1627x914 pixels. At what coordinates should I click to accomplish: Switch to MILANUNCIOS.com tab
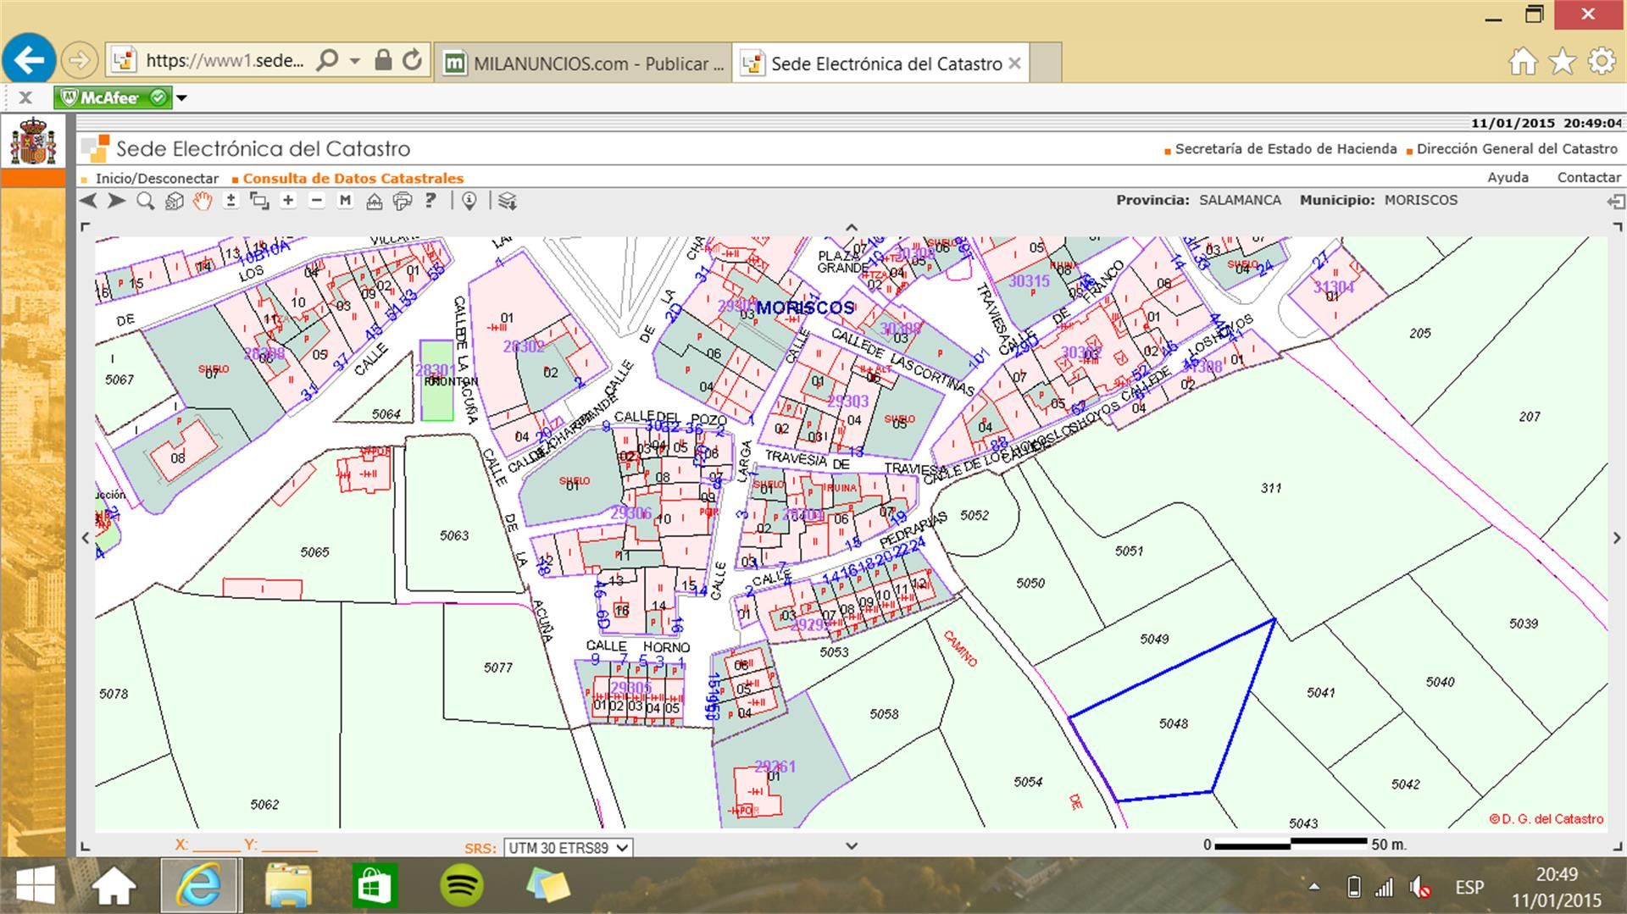point(583,64)
